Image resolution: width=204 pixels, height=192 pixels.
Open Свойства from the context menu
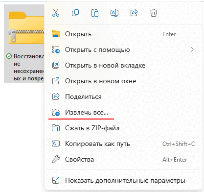click(123, 159)
